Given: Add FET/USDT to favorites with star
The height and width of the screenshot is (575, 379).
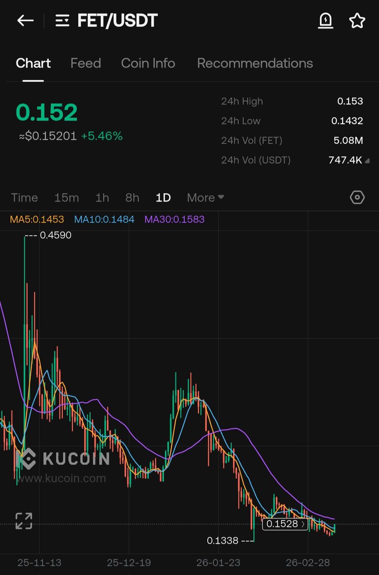Looking at the screenshot, I should coord(357,21).
